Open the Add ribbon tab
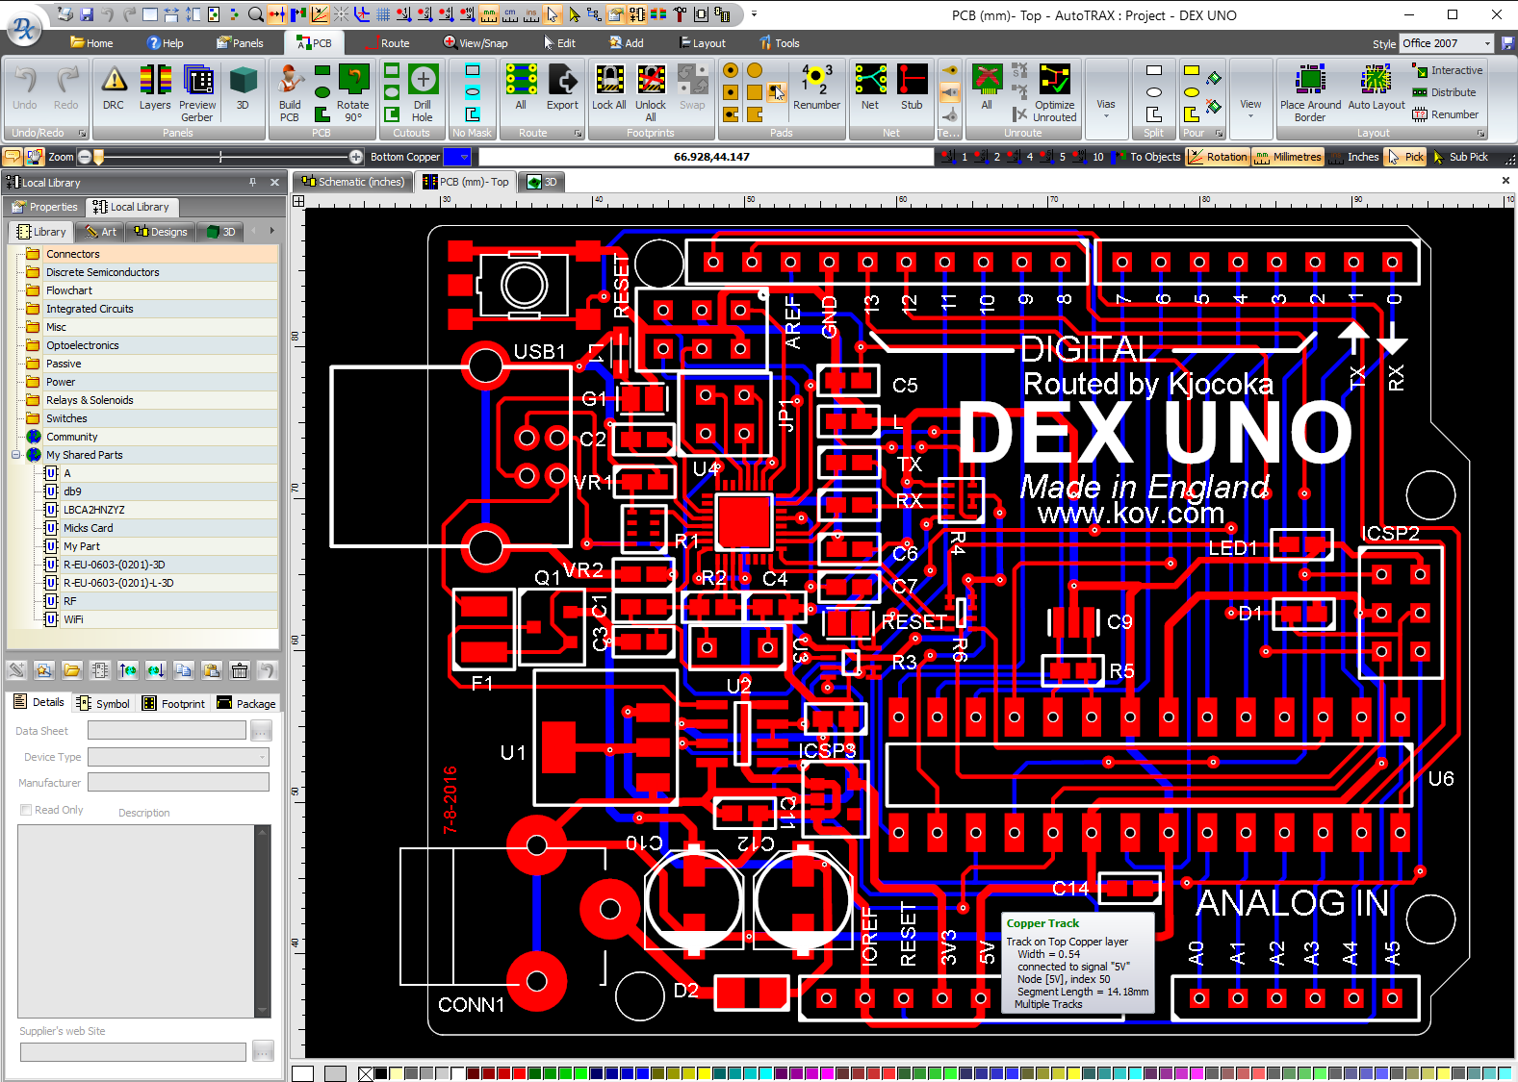The image size is (1518, 1082). 627,43
